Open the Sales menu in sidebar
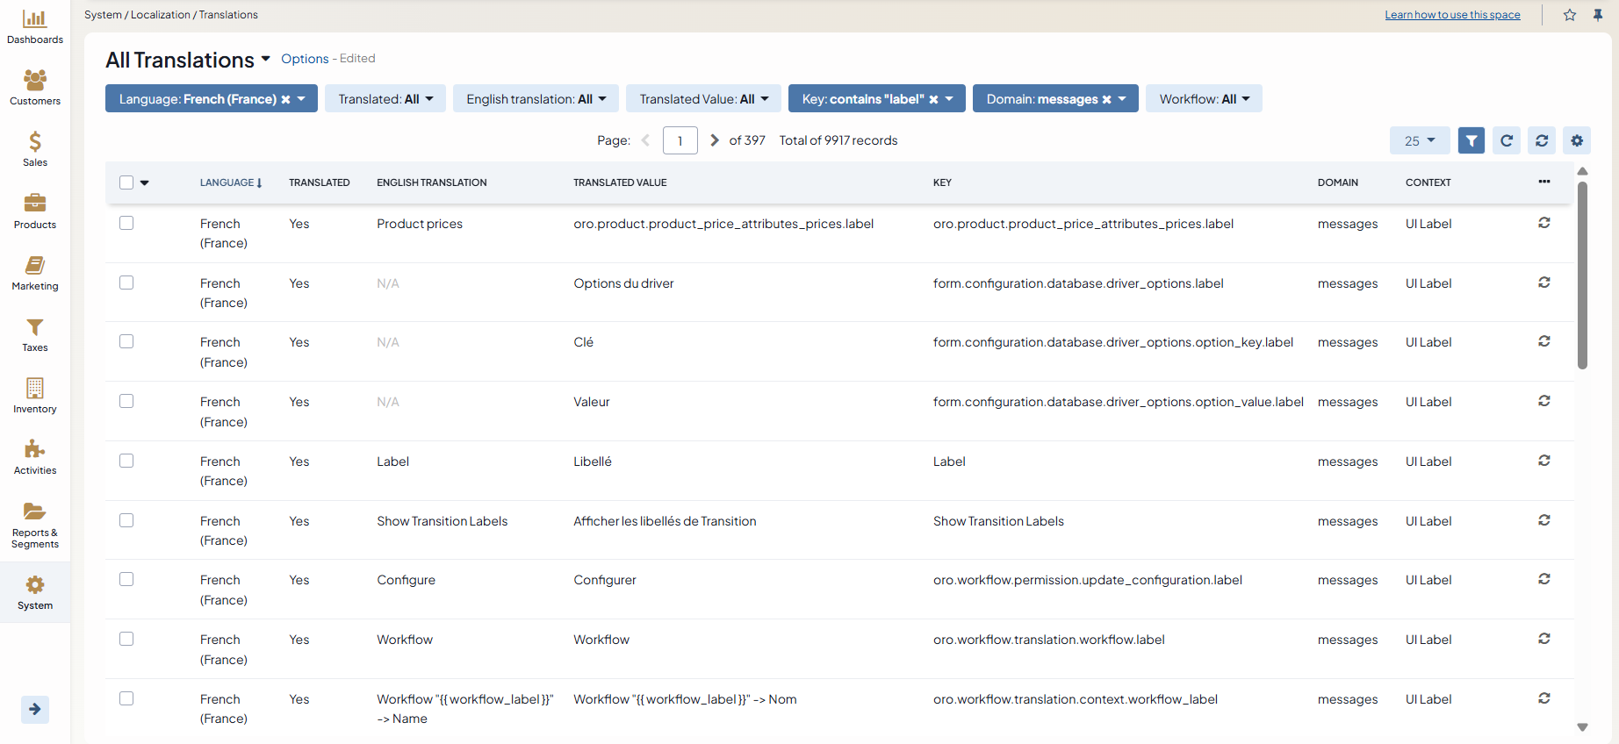The height and width of the screenshot is (744, 1619). point(35,149)
